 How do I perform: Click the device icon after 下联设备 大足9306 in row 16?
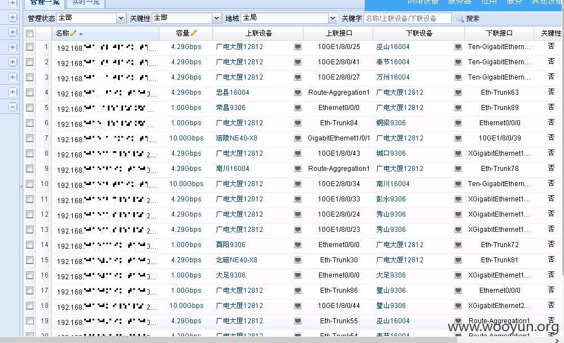[458, 275]
